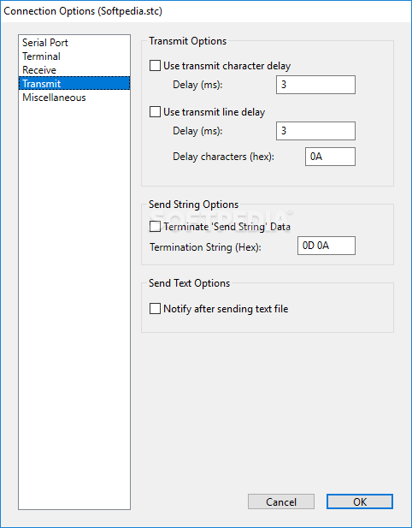
Task: Click the Termination String (Hex) field
Action: point(327,246)
